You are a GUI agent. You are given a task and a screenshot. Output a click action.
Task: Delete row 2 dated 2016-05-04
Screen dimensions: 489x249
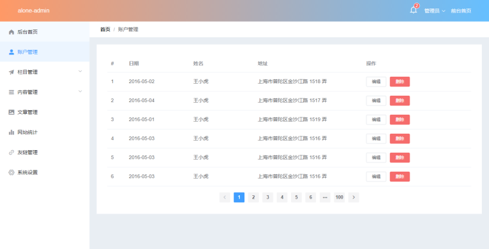coord(400,101)
